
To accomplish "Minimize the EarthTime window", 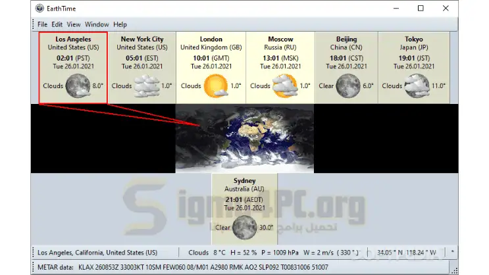I will (x=396, y=9).
